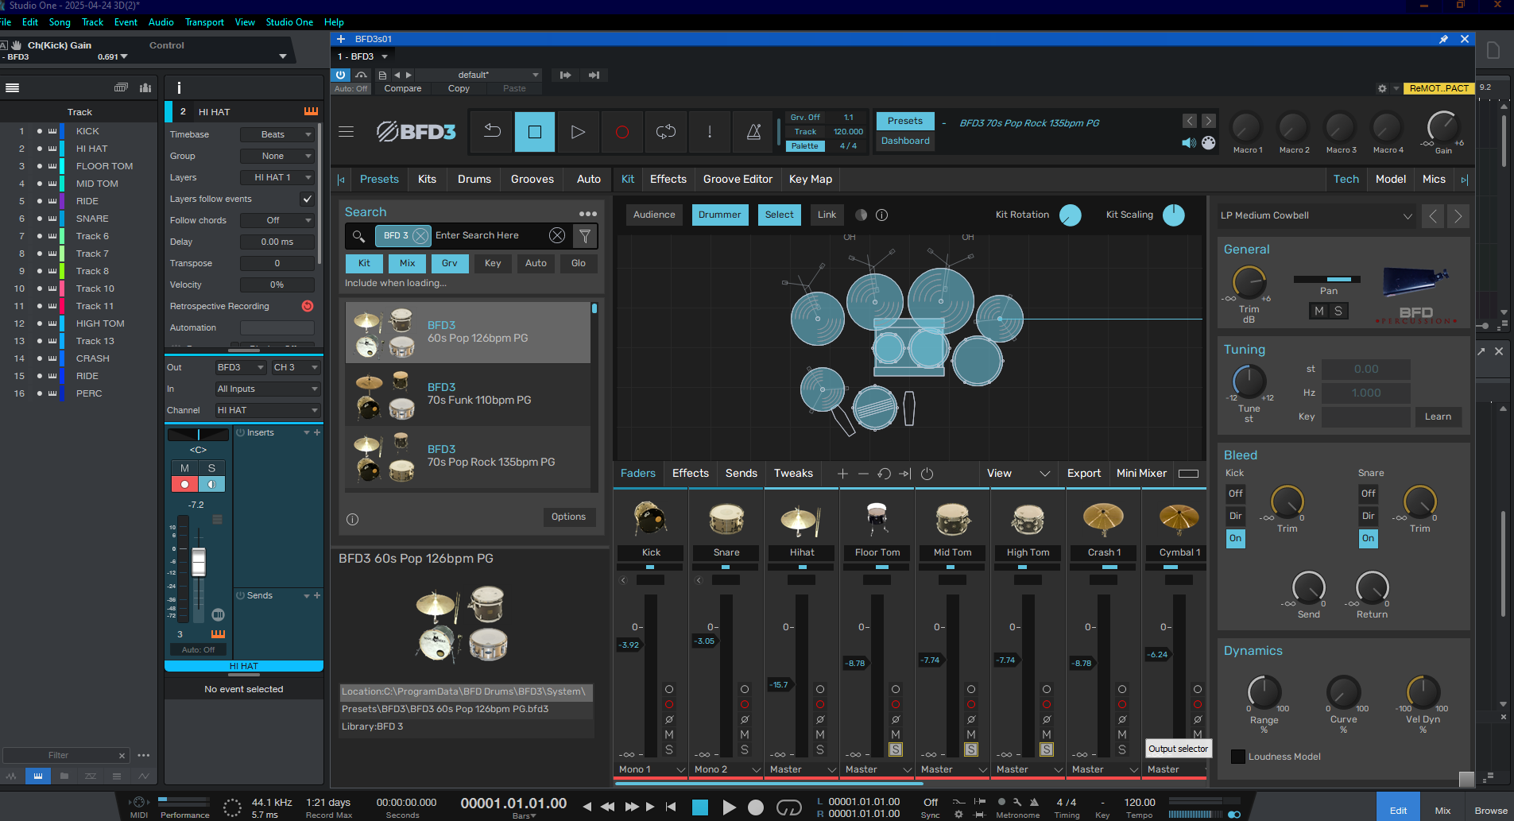Open the search filter funnel
Screen dimensions: 1514x821
585,236
